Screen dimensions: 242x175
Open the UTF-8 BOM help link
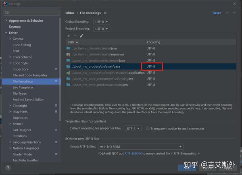[133, 154]
